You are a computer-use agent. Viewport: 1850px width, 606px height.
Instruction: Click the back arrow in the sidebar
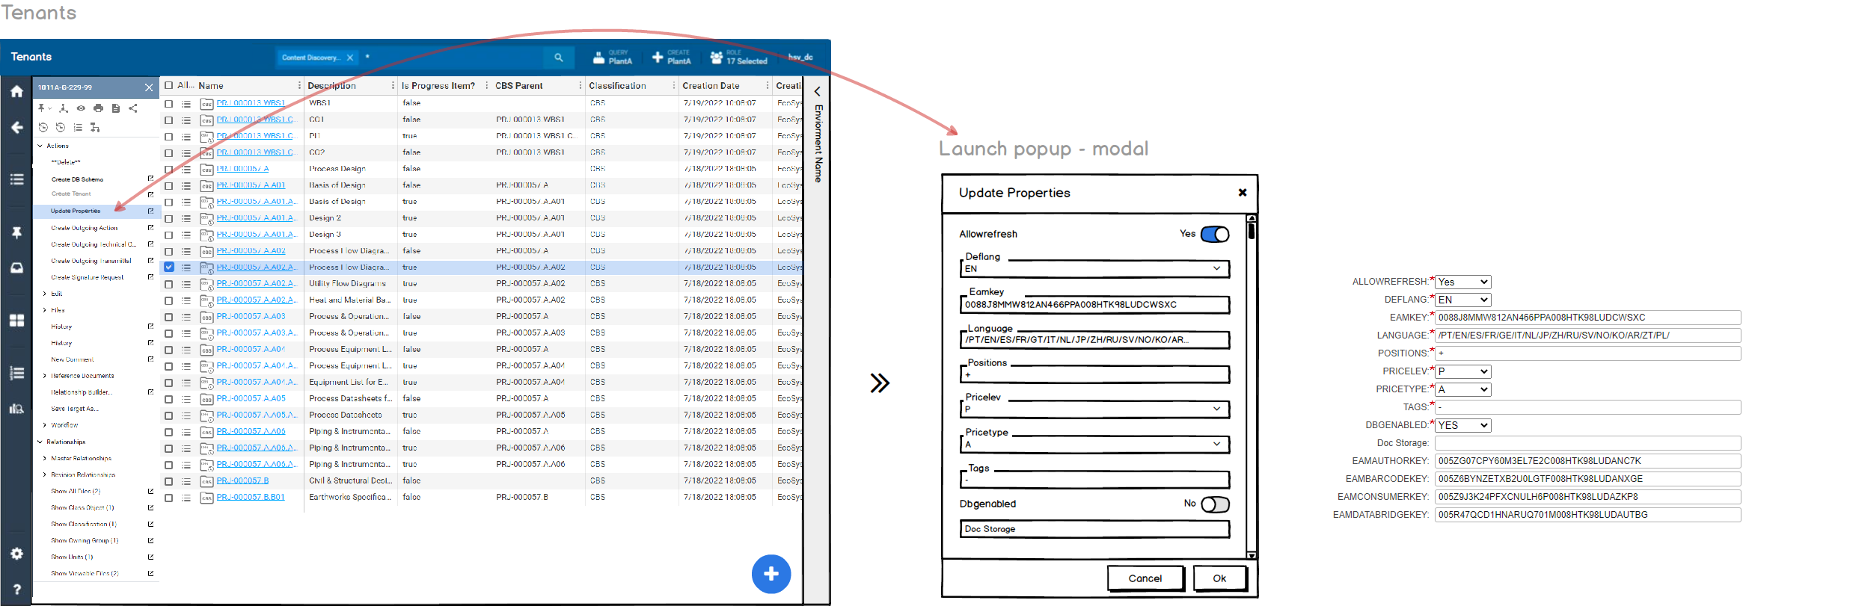(x=16, y=128)
